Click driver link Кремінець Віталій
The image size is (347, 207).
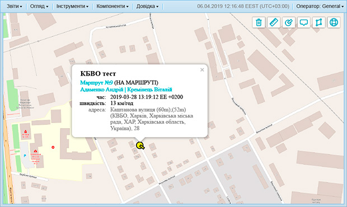tap(149, 90)
